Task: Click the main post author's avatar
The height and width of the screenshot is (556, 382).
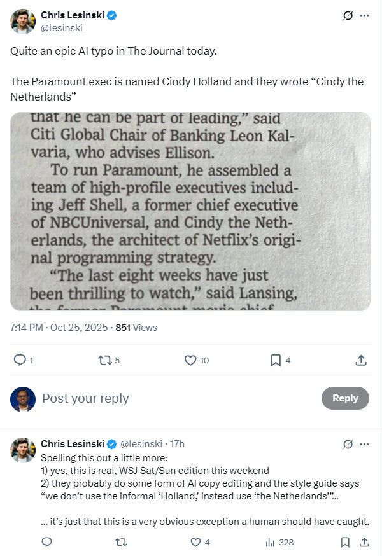Action: (x=23, y=21)
